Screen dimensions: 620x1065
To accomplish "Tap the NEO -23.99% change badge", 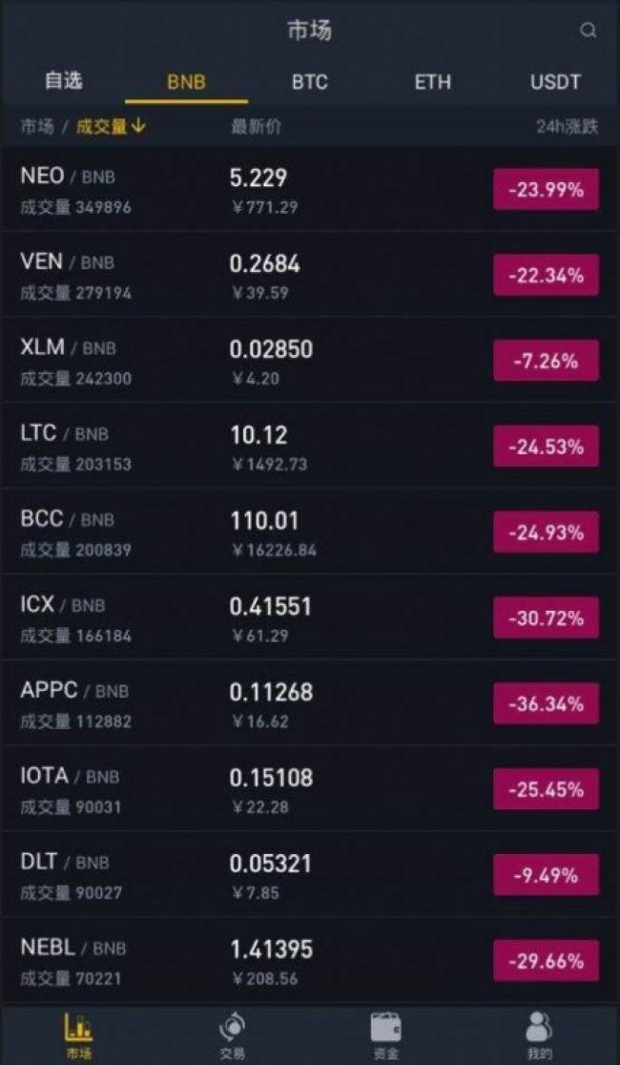I will (x=546, y=190).
